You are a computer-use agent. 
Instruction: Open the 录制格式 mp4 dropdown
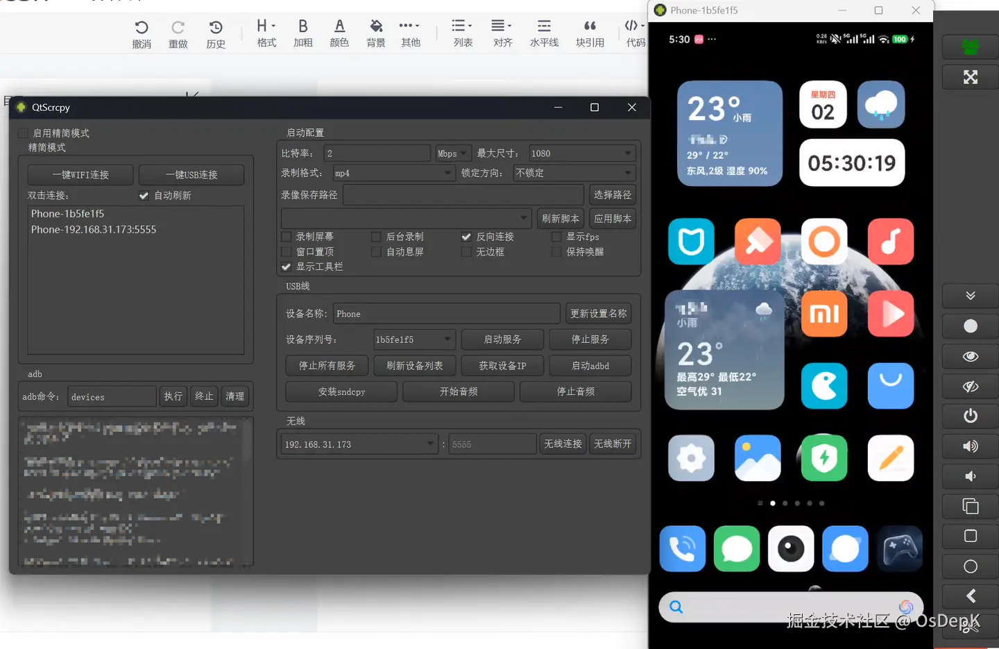[x=393, y=173]
